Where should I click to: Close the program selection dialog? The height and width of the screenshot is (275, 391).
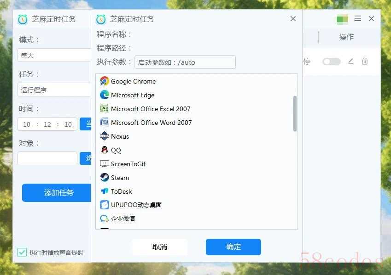tap(293, 19)
